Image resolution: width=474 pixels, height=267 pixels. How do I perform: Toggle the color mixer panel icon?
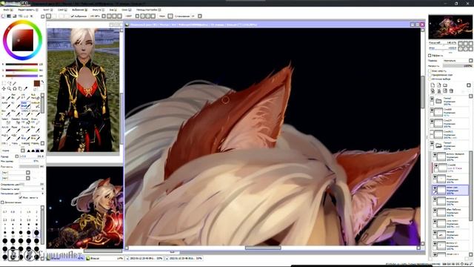pos(20,16)
